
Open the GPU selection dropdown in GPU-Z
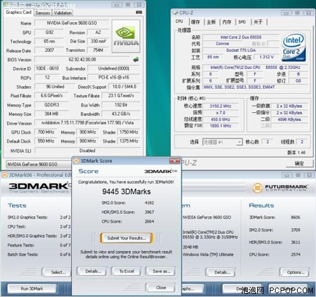[x=39, y=164]
